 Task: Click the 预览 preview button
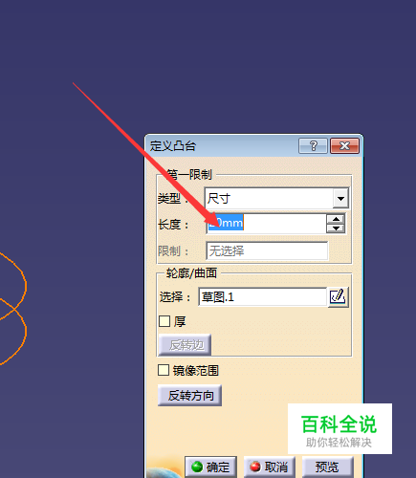pos(328,467)
